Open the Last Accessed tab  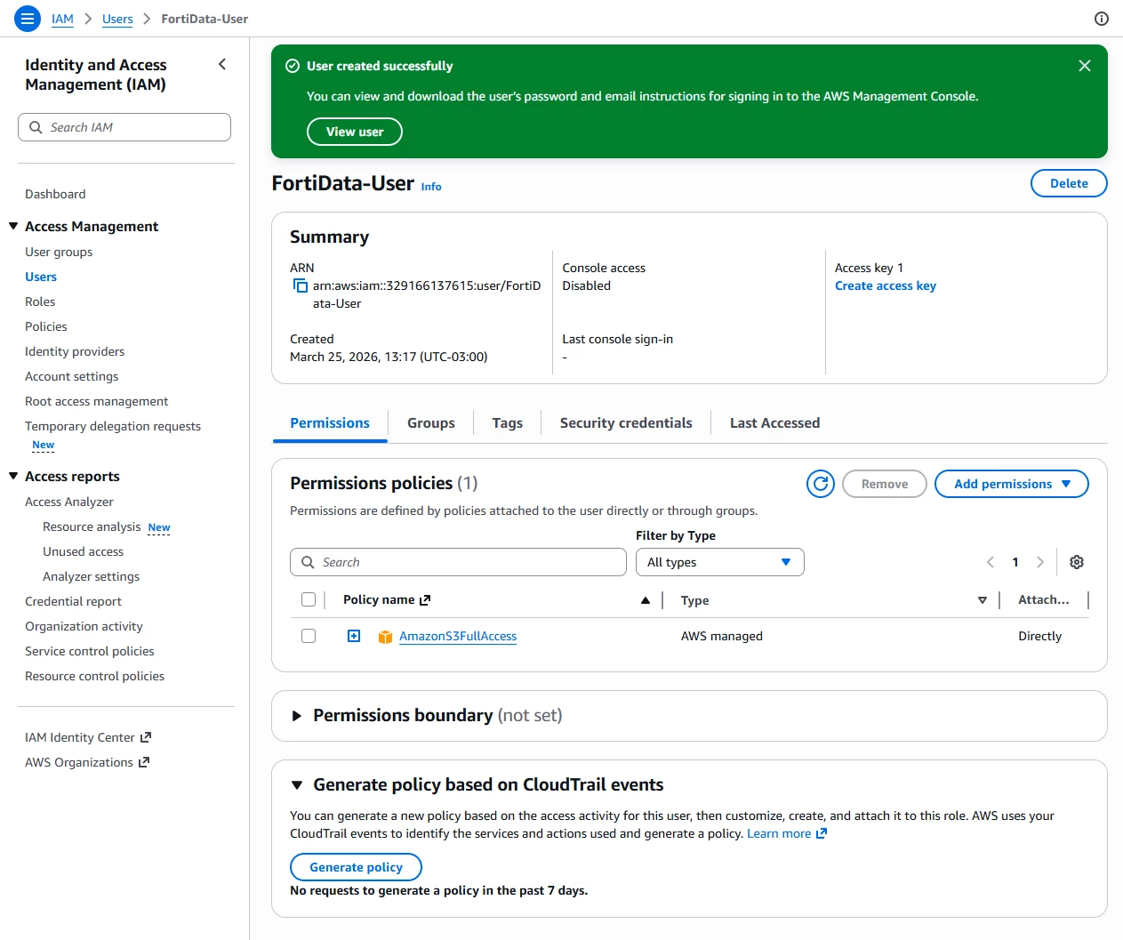pos(775,423)
